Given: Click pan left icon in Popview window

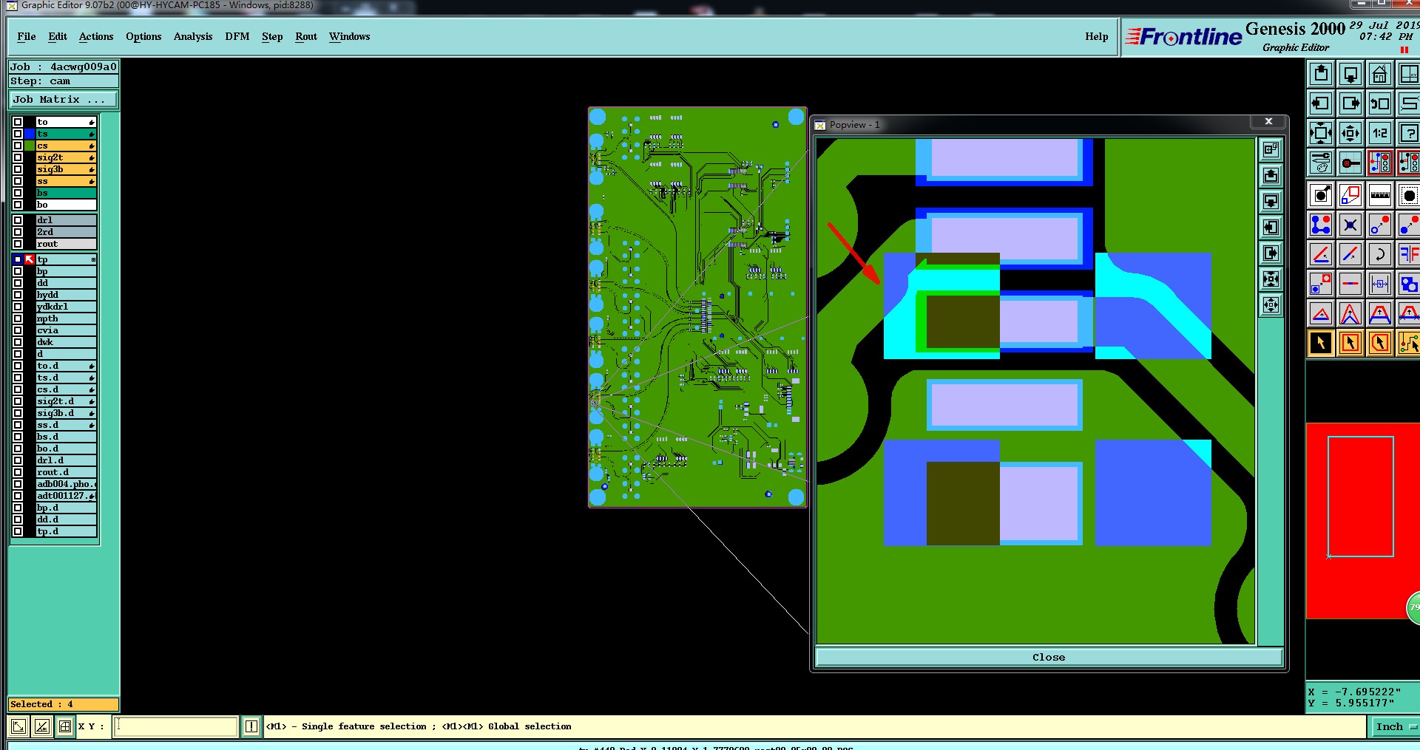Looking at the screenshot, I should [x=1271, y=227].
